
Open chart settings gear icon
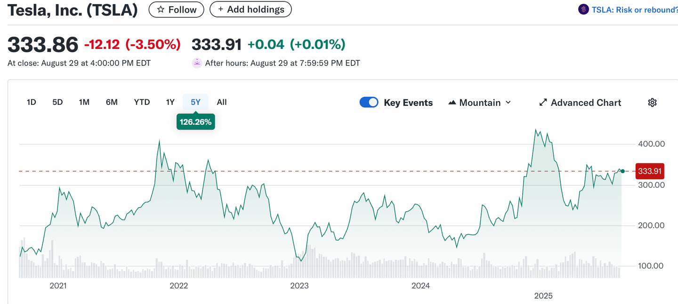[652, 103]
